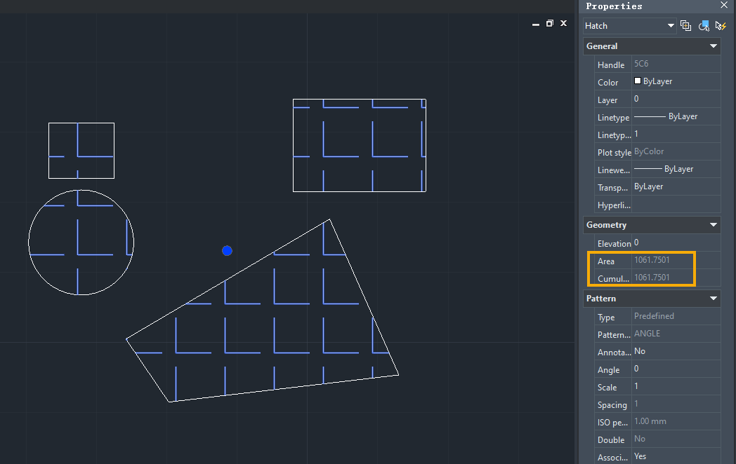Minimize the drawing window
The image size is (736, 464).
[x=536, y=24]
